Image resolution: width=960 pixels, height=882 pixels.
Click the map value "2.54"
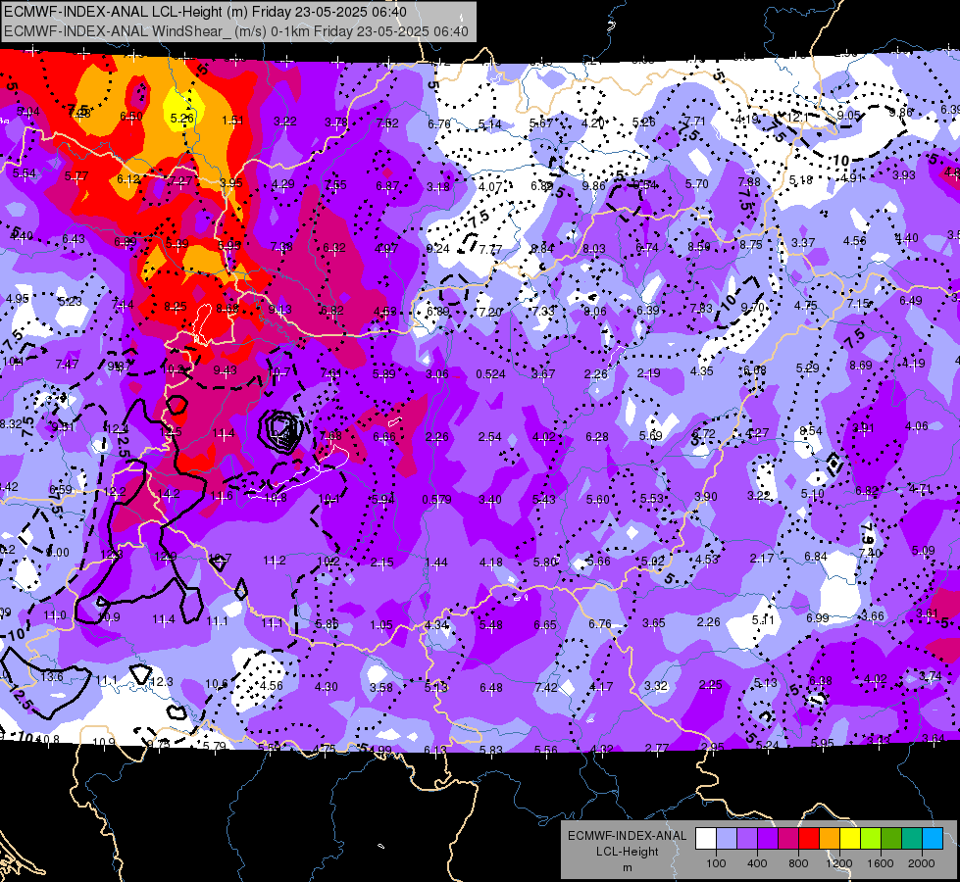tap(489, 437)
